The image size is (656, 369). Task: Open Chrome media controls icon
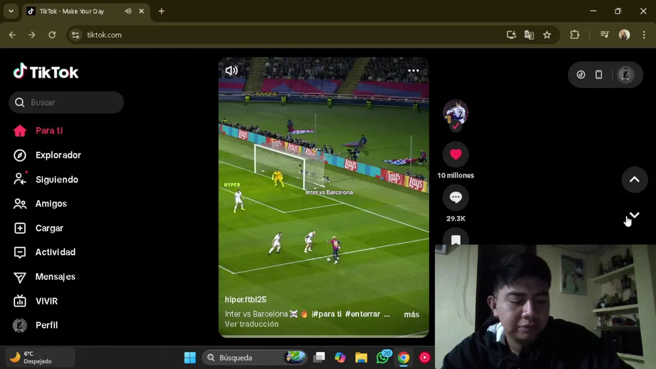tap(605, 35)
